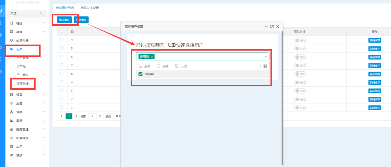Toggle 默认关注 switch for row ID 9

300,40
